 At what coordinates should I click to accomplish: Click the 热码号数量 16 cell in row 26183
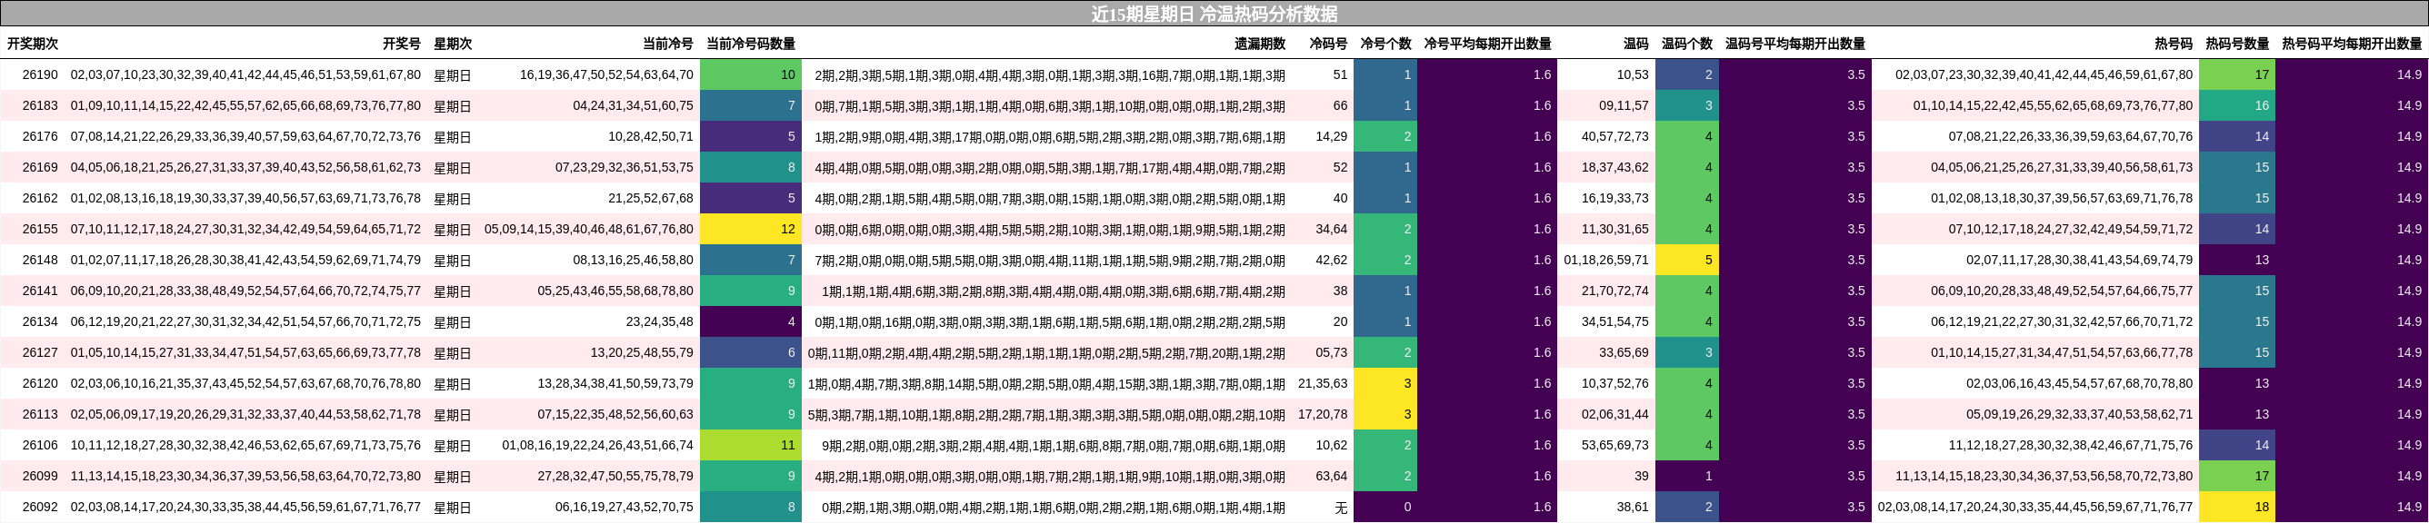tap(2236, 105)
